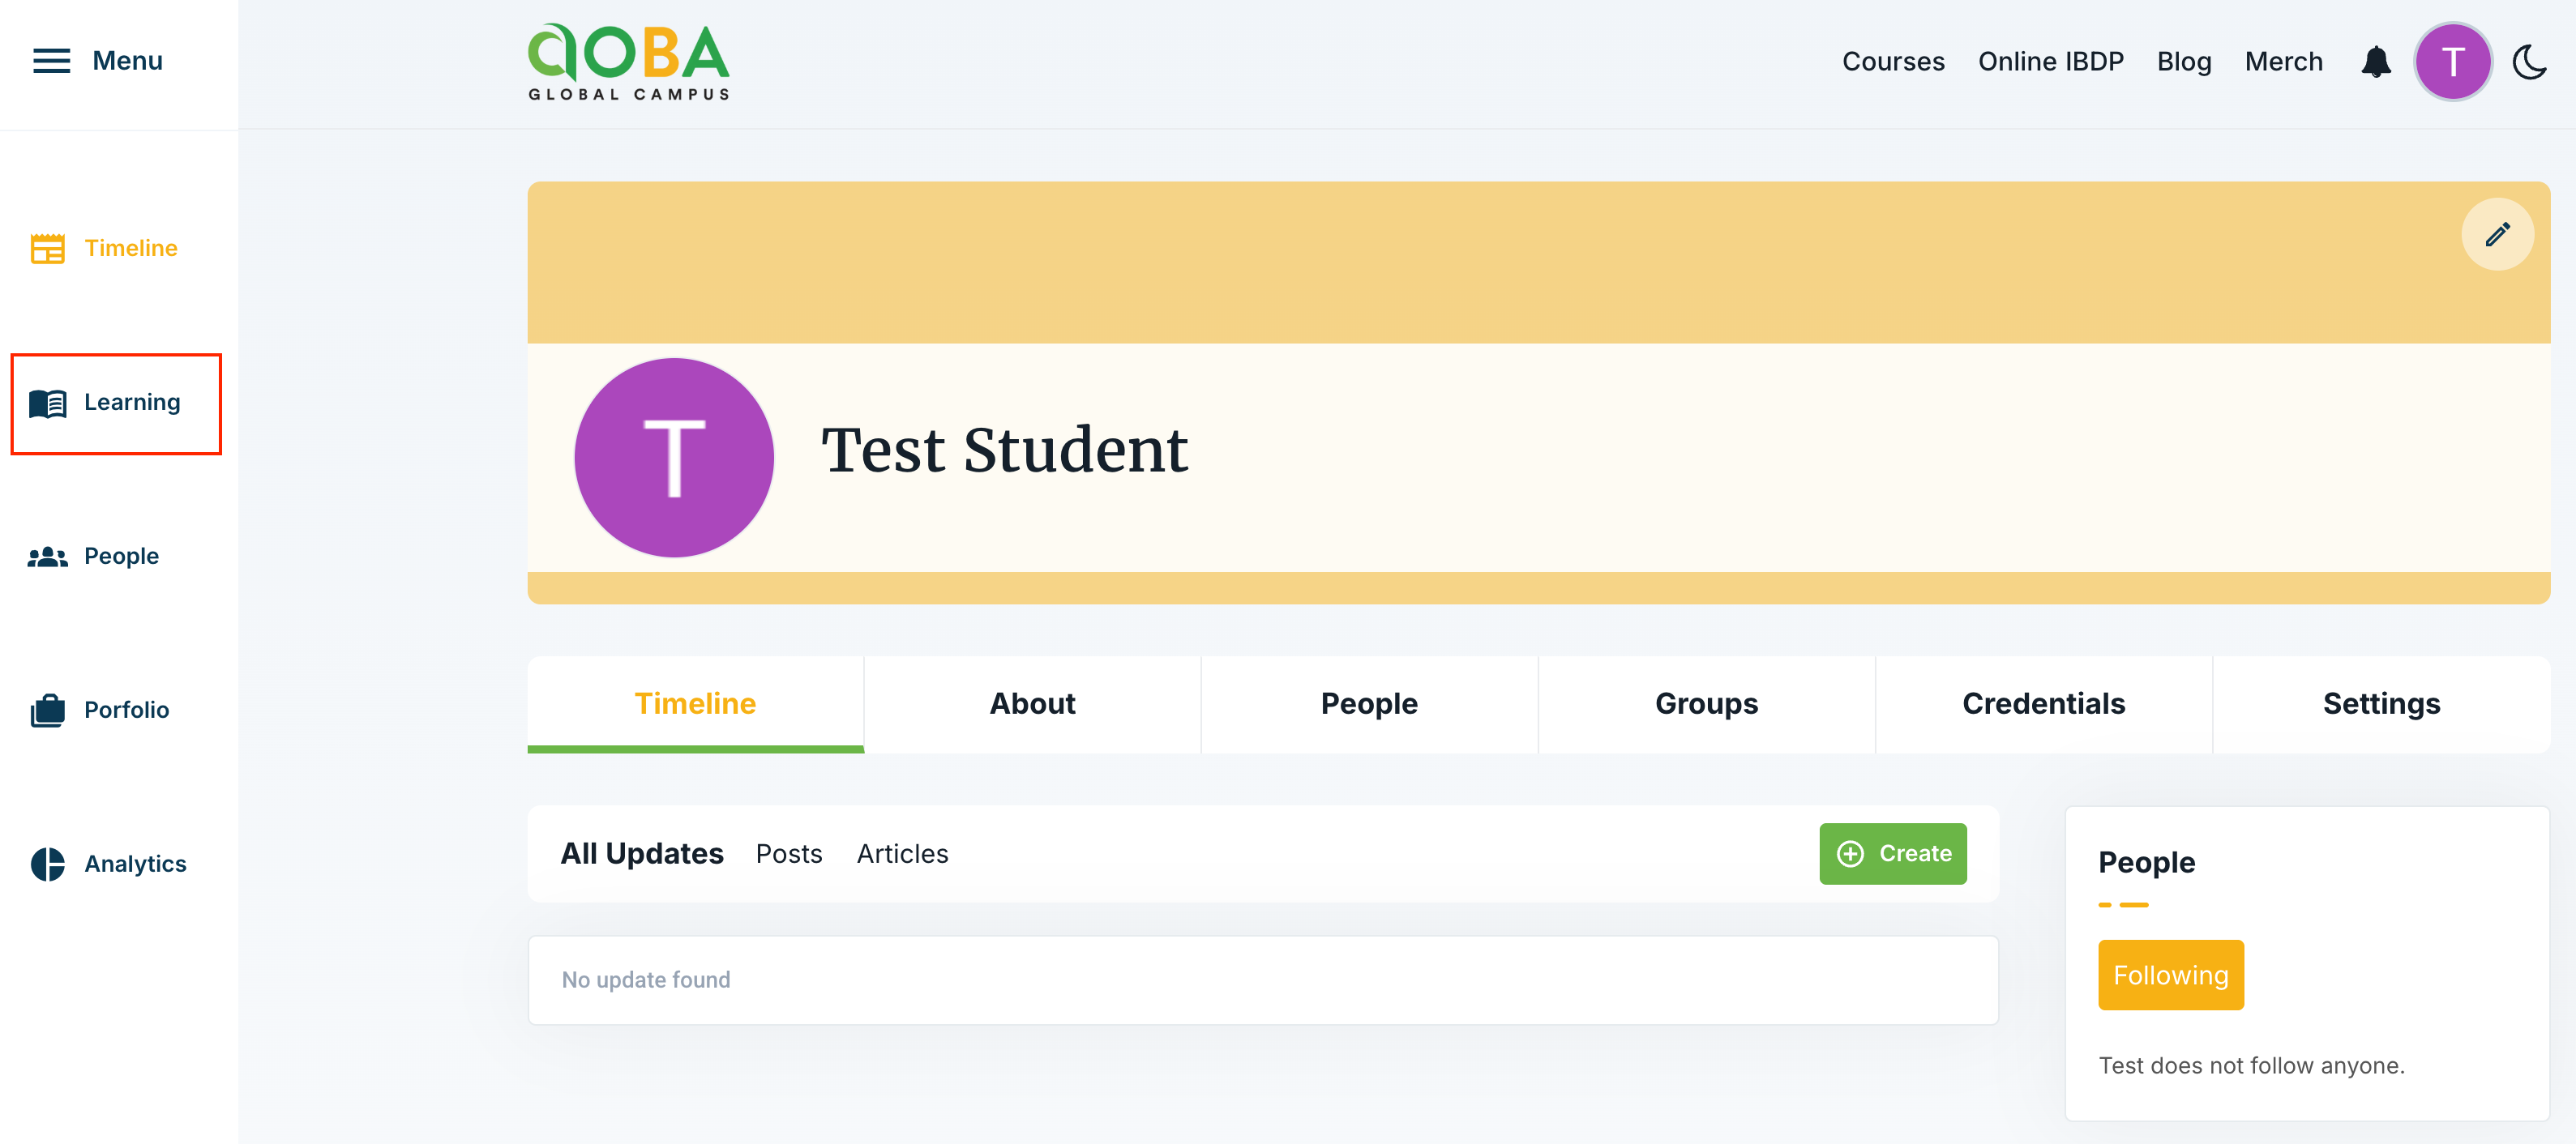Visit the Blog from the top navigation

pos(2185,61)
